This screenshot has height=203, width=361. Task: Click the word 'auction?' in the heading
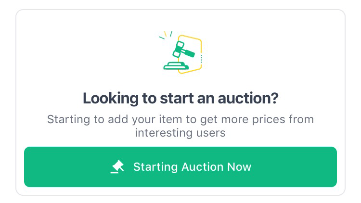tap(248, 98)
